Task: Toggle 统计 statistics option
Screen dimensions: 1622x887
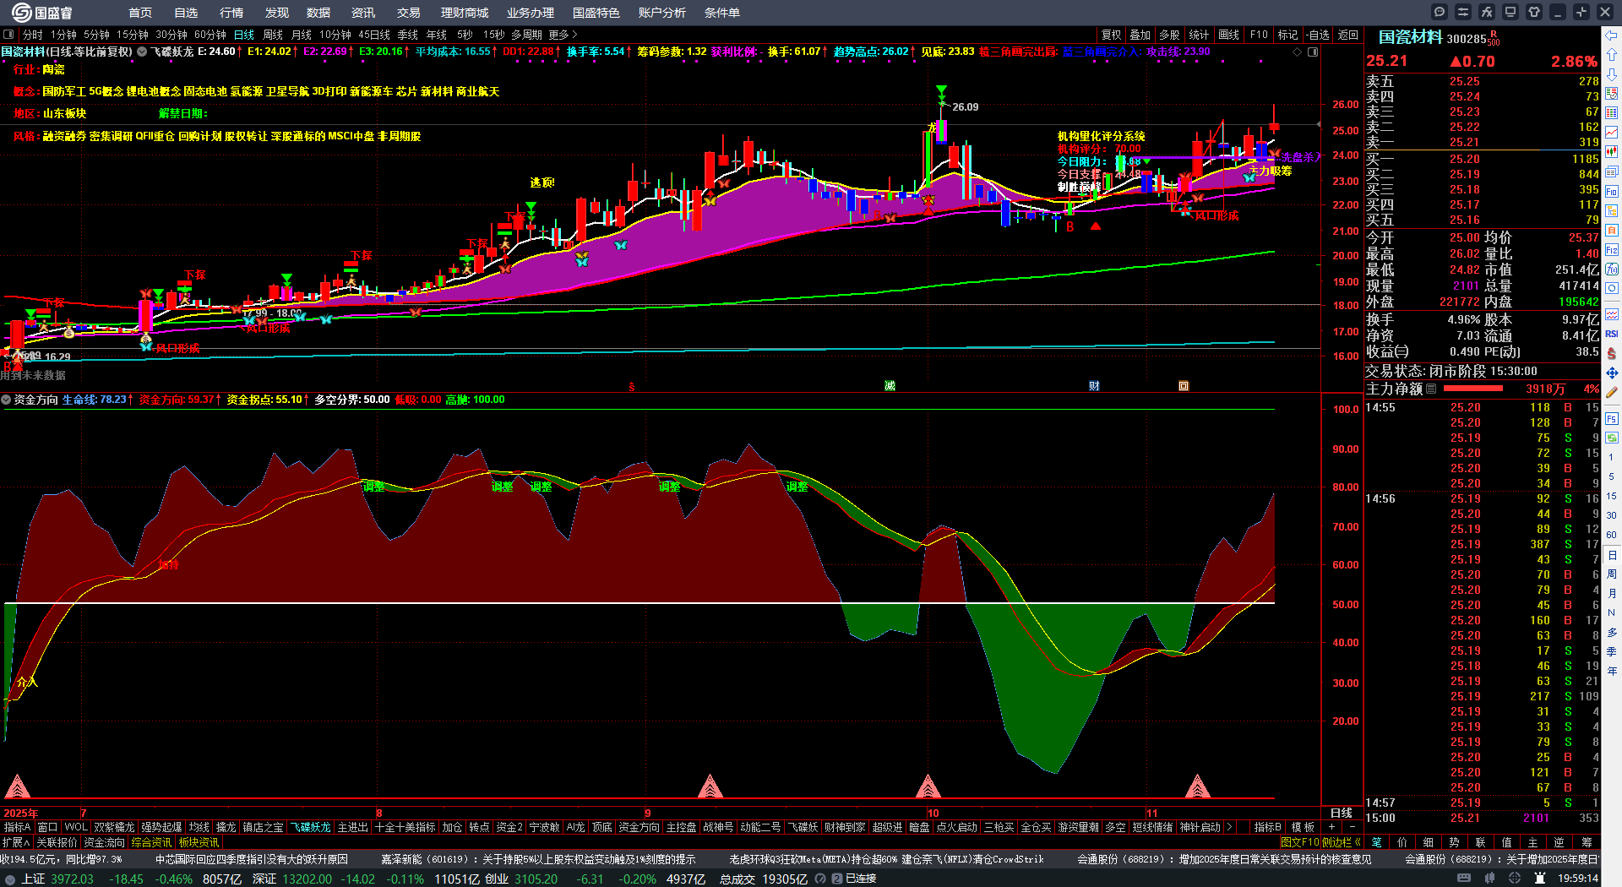Action: pyautogui.click(x=1199, y=35)
